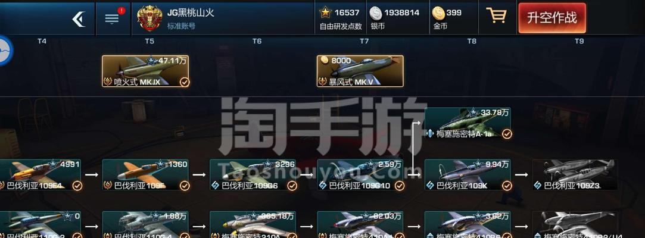645x238 pixels.
Task: Select the 巴伐利亚109G6 plane card
Action: (x=253, y=175)
